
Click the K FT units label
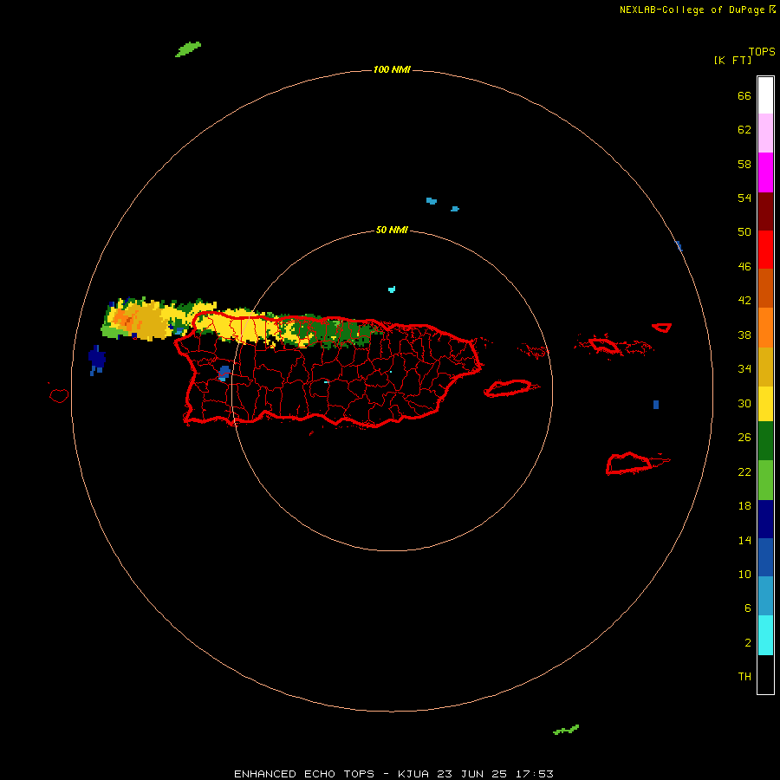click(732, 60)
